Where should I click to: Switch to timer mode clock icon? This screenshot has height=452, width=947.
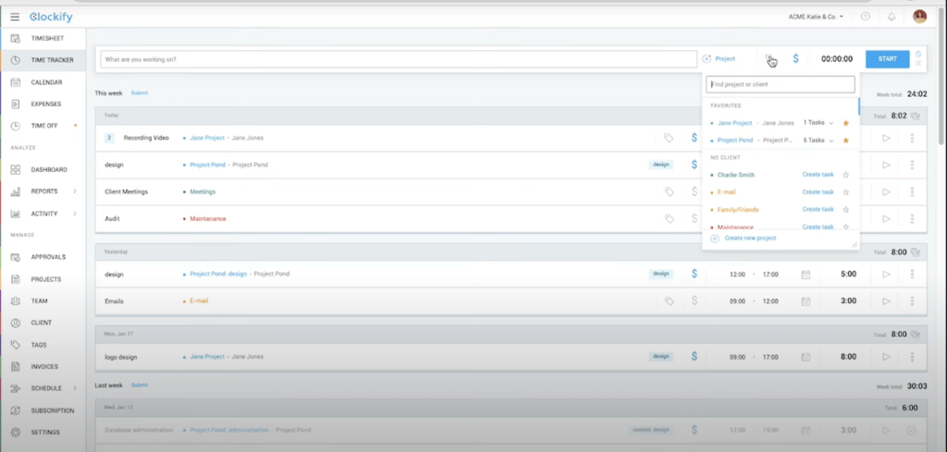918,55
